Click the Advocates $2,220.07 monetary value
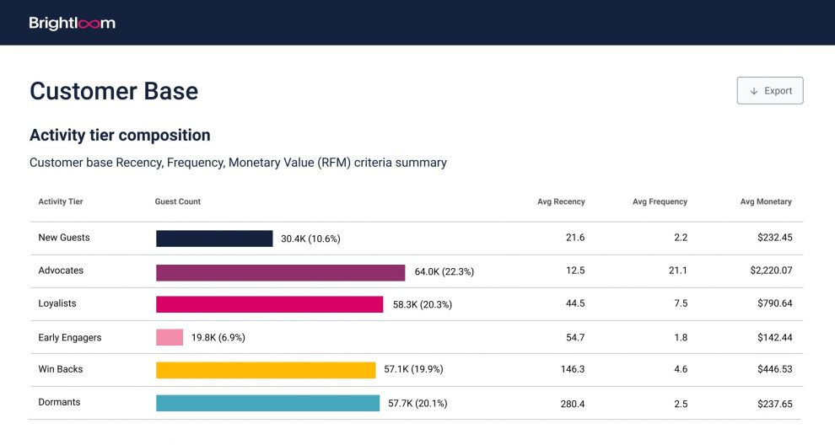 [x=771, y=271]
